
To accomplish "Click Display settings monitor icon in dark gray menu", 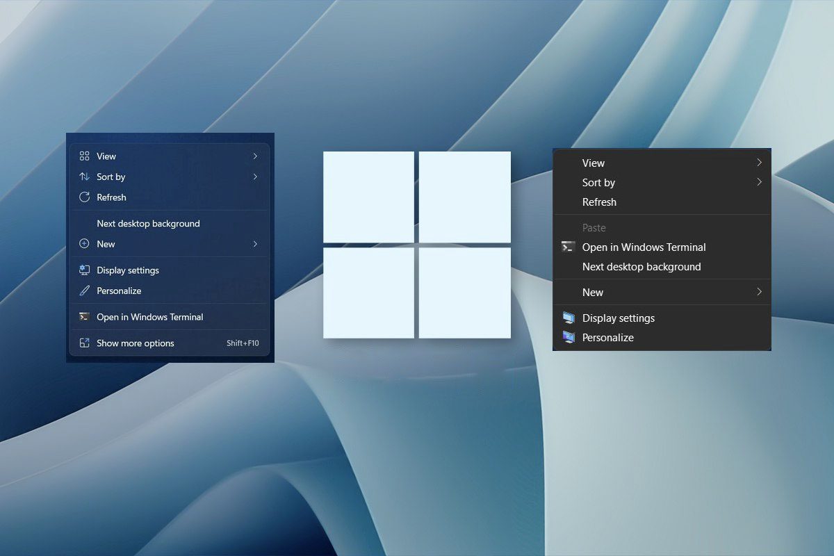I will coord(569,318).
